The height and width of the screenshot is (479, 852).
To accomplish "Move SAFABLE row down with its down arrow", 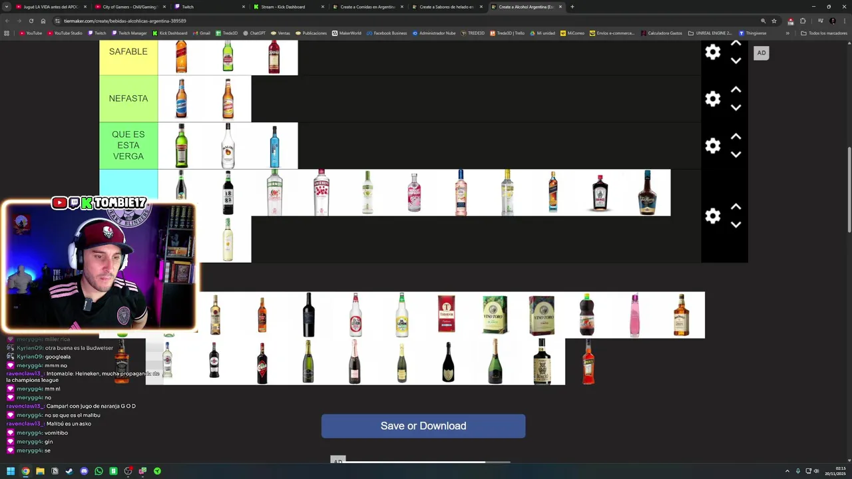I will click(x=736, y=61).
